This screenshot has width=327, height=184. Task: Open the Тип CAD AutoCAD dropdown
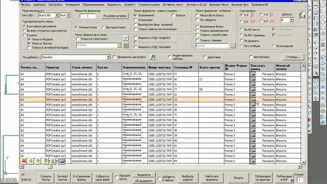(57, 15)
